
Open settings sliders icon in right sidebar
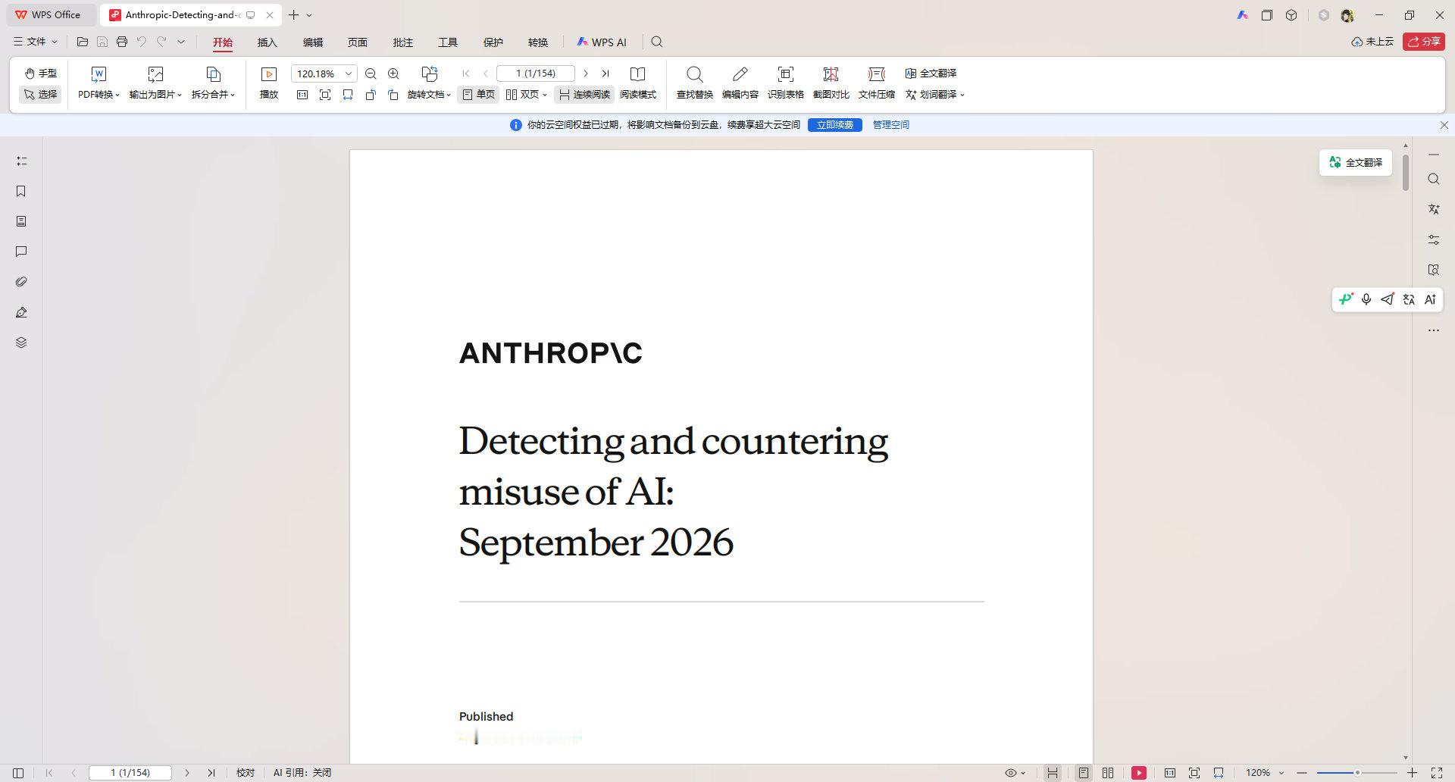coord(1434,239)
